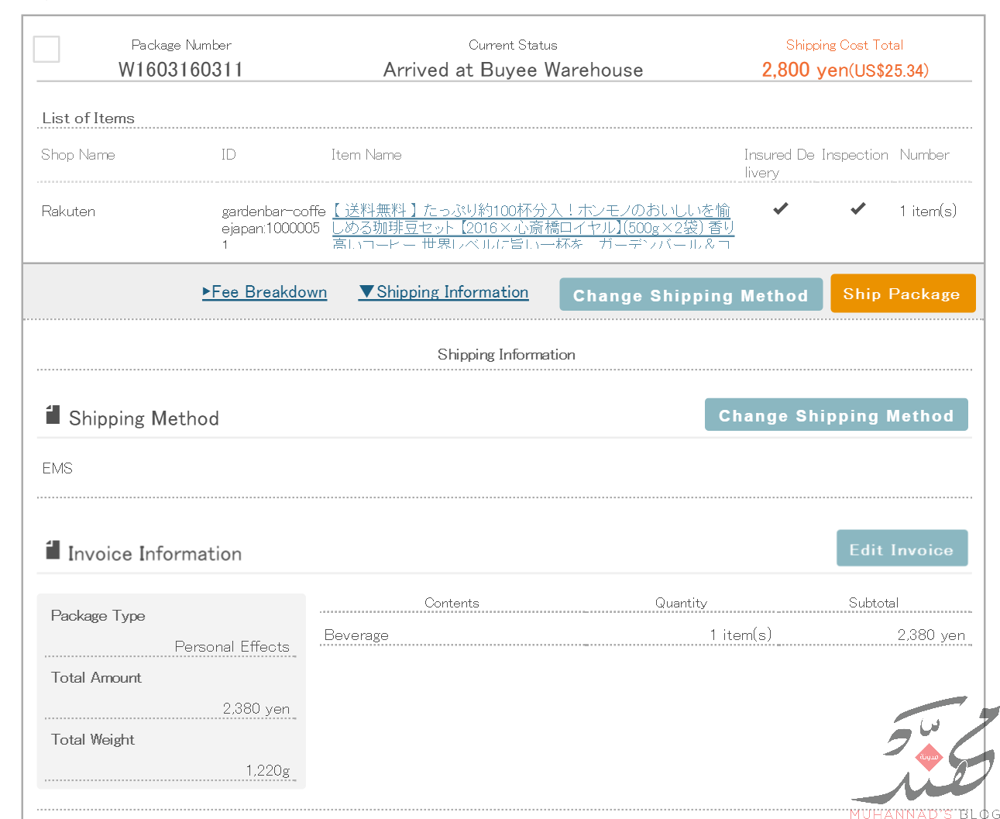The width and height of the screenshot is (1000, 819).
Task: Click the 2,800 yen shipping cost total
Action: pyautogui.click(x=844, y=70)
